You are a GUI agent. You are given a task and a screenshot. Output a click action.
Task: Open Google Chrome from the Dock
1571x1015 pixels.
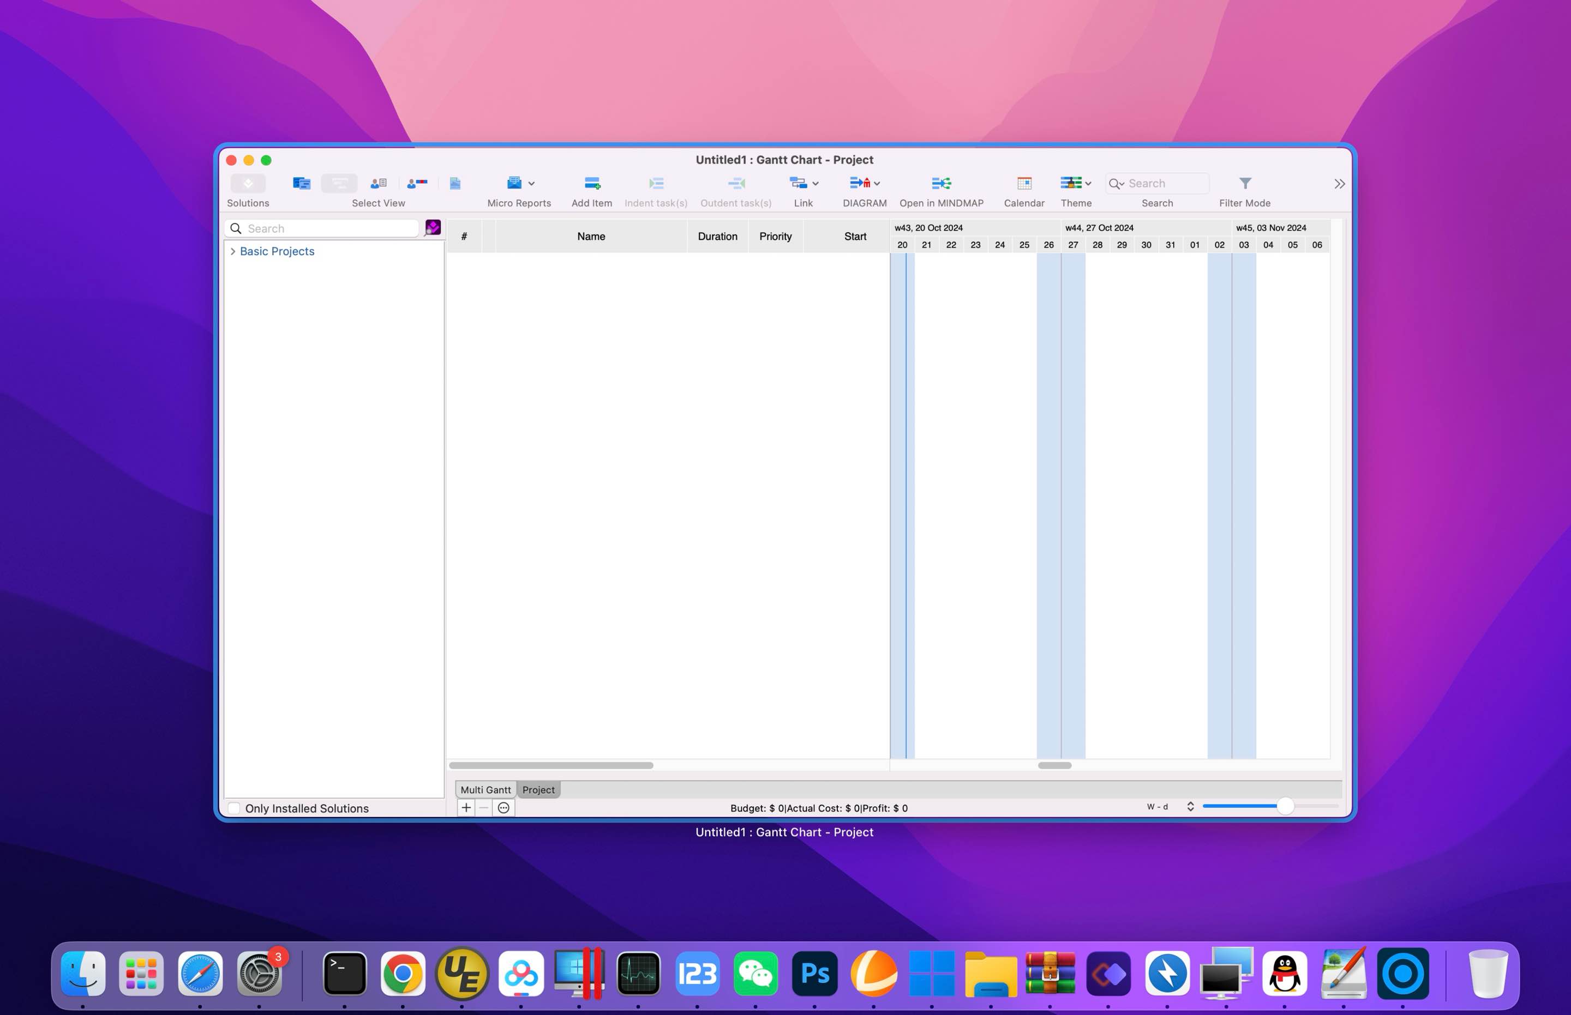tap(403, 973)
